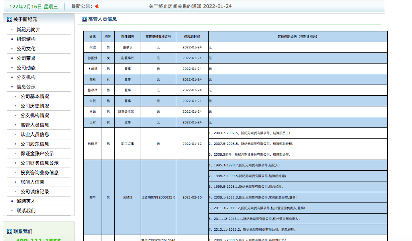Open 组织结构 in the sidebar
Viewport: 412px width, 241px height.
[x=26, y=39]
